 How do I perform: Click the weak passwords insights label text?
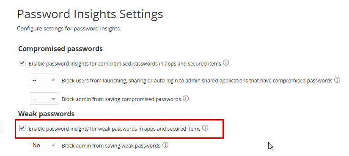115,129
